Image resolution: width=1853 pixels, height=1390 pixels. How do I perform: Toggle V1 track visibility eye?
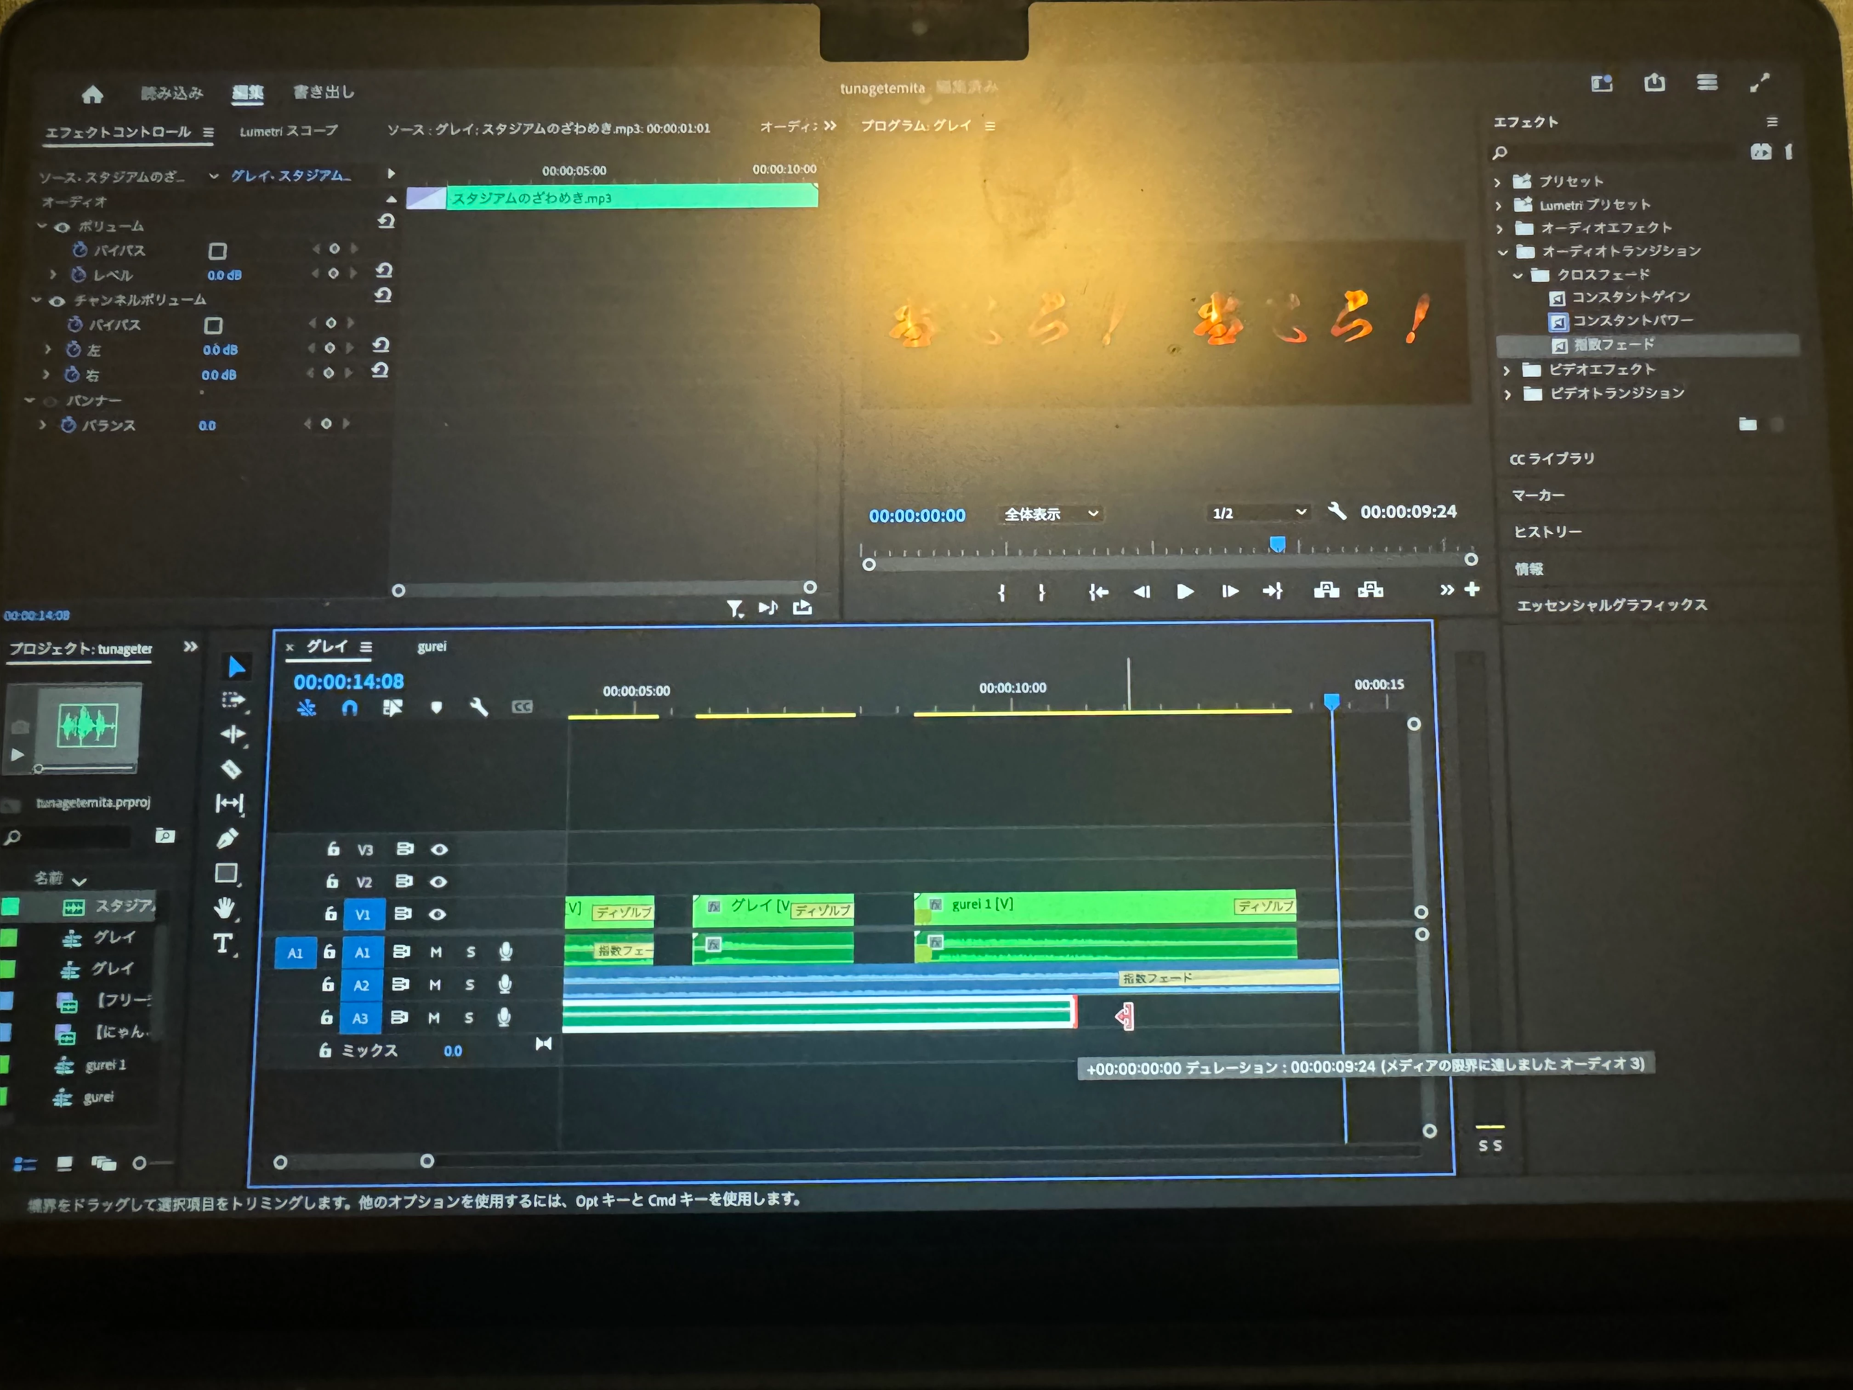coord(437,914)
